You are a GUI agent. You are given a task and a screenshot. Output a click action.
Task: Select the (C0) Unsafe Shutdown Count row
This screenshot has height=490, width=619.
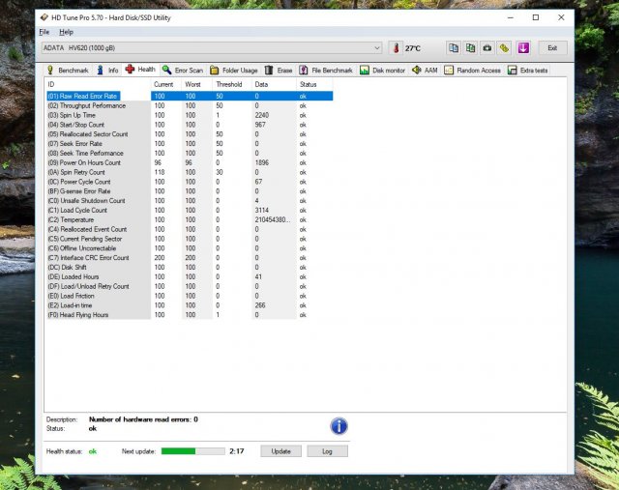click(x=190, y=200)
